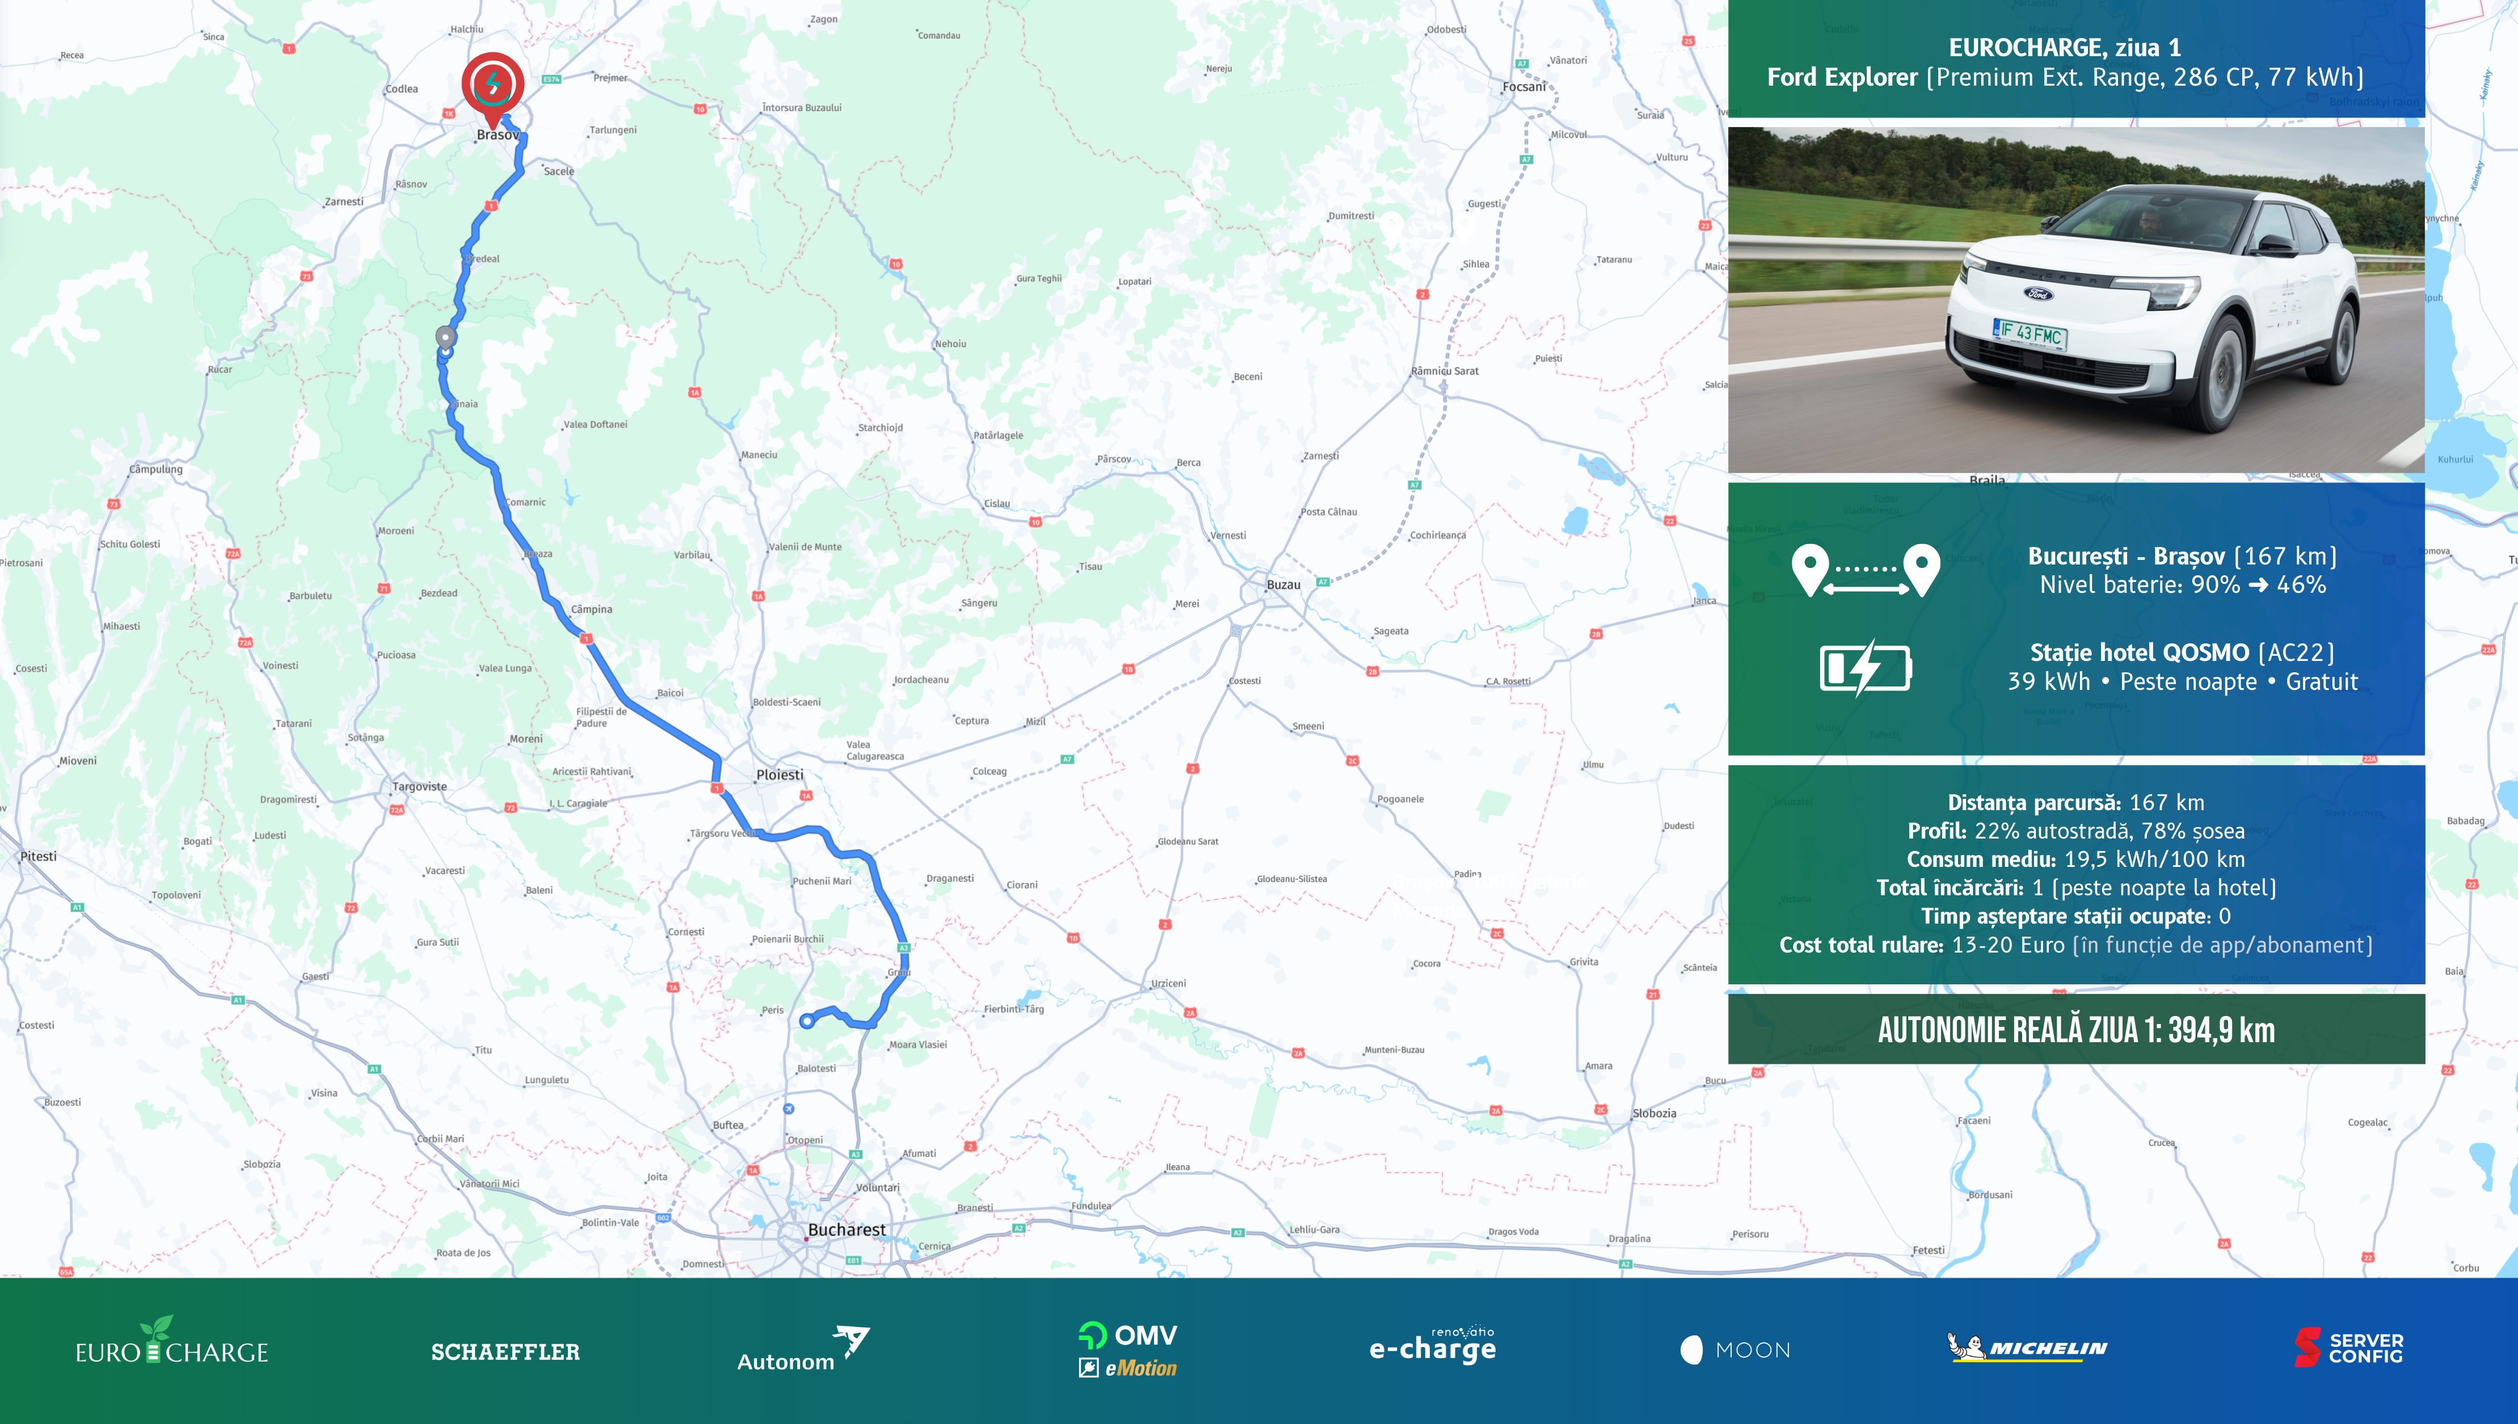This screenshot has height=1424, width=2518.
Task: Click the two-pin route distance icon
Action: tap(1866, 570)
